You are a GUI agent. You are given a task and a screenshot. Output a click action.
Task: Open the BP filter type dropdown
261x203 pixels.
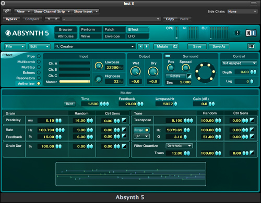click(141, 136)
